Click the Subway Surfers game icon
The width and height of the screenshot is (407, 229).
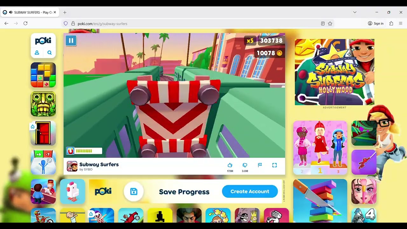72,166
